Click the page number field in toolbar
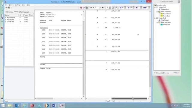Screen dimensions: 192x108 pos(97,7)
